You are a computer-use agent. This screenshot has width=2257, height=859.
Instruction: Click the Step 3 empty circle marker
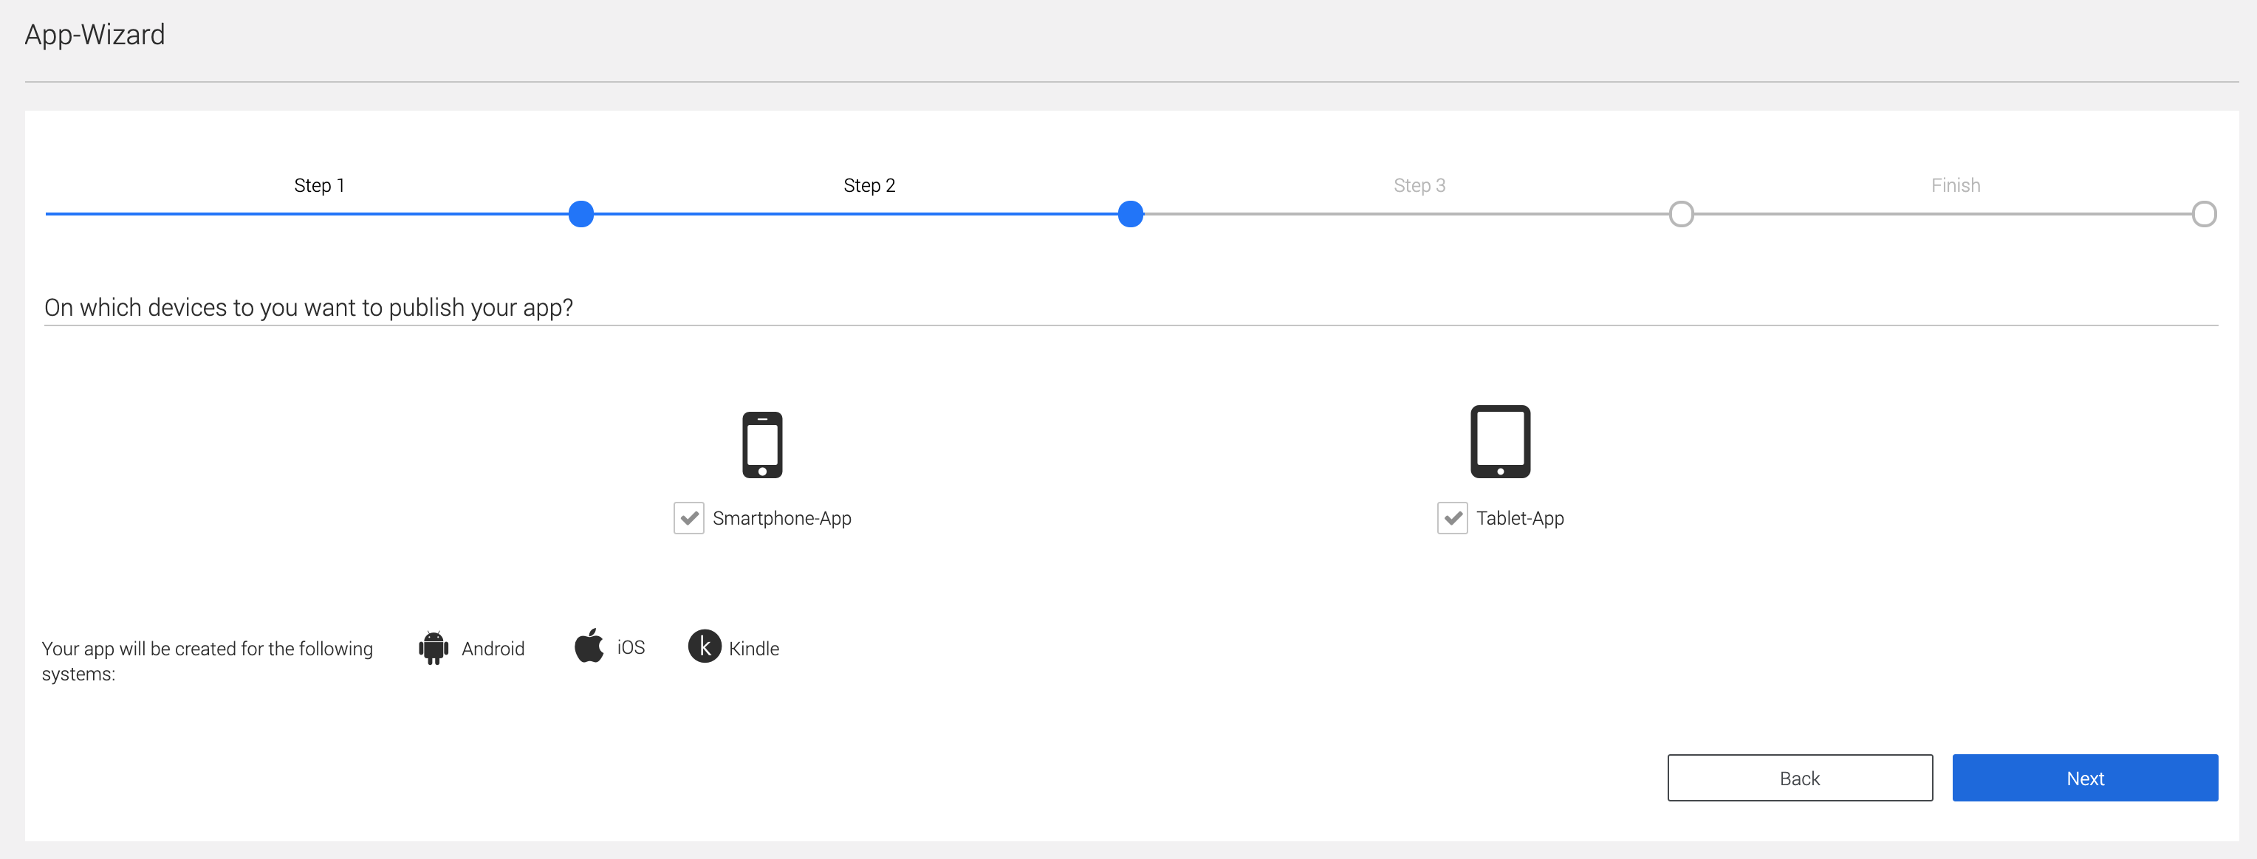click(x=1680, y=214)
